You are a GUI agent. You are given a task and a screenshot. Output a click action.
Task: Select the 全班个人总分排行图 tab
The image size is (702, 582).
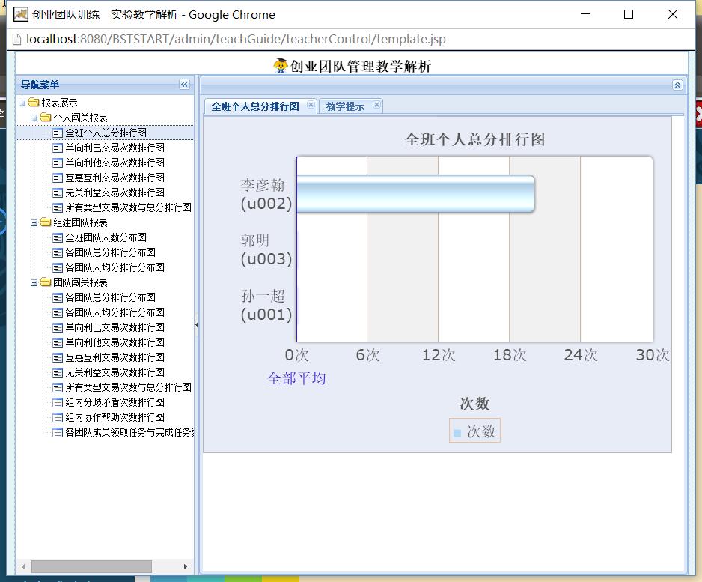click(254, 106)
